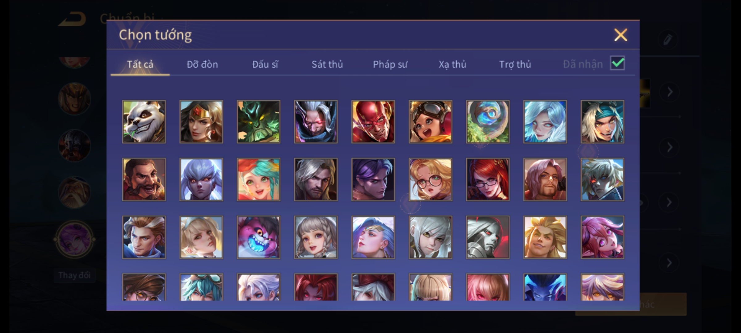The height and width of the screenshot is (333, 741).
Task: Choose the Flash red-masked hero
Action: (x=373, y=122)
